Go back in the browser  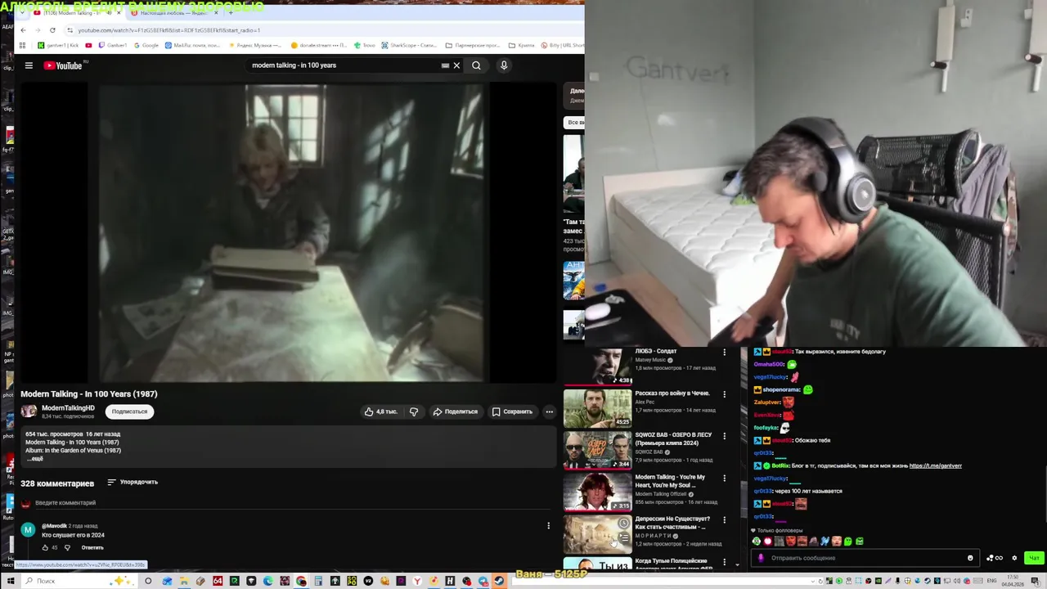(23, 30)
